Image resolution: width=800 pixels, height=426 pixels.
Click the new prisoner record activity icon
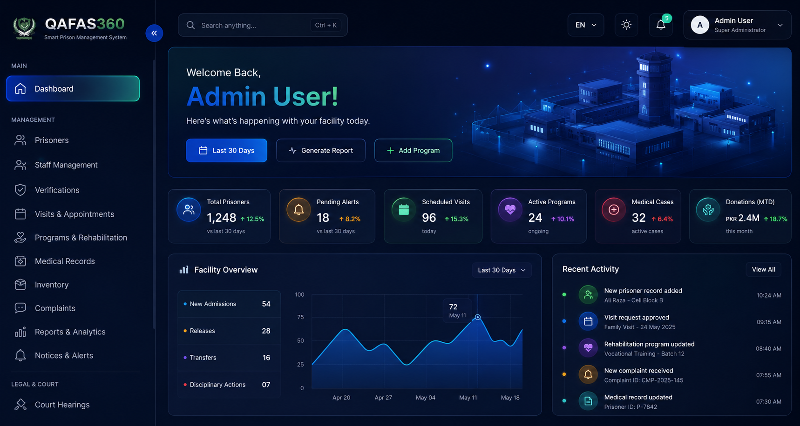588,294
